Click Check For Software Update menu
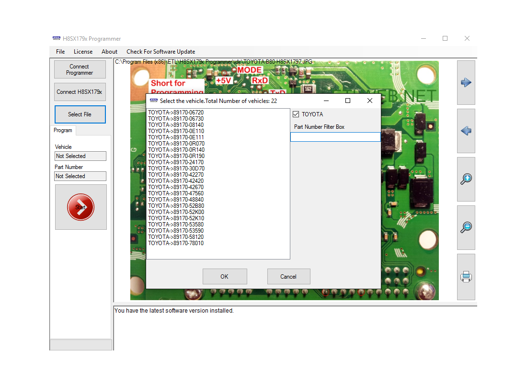The height and width of the screenshot is (383, 527). (x=160, y=51)
